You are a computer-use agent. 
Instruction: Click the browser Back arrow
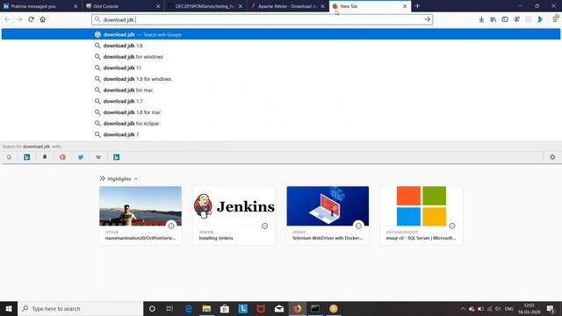pos(8,19)
